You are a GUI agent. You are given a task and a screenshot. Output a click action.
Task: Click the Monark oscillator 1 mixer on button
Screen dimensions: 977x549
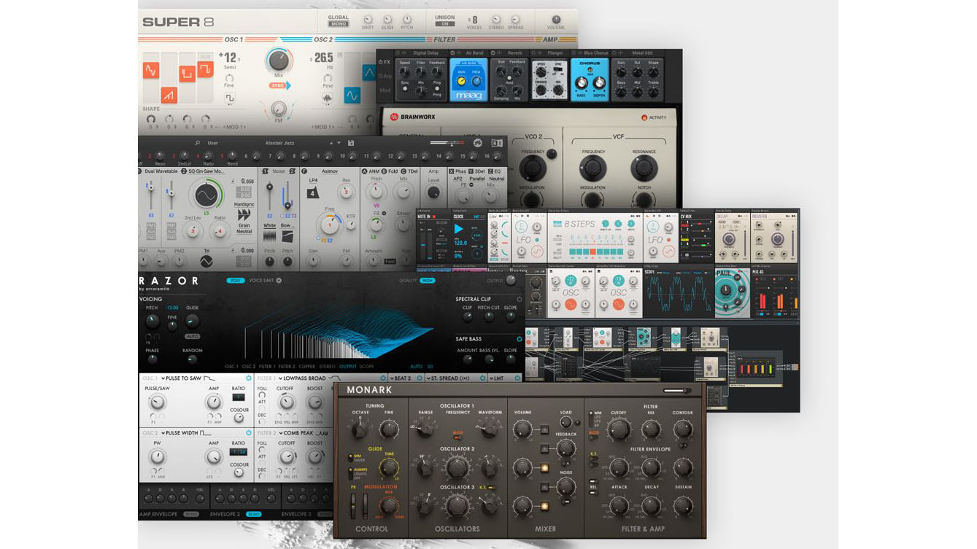pos(544,429)
